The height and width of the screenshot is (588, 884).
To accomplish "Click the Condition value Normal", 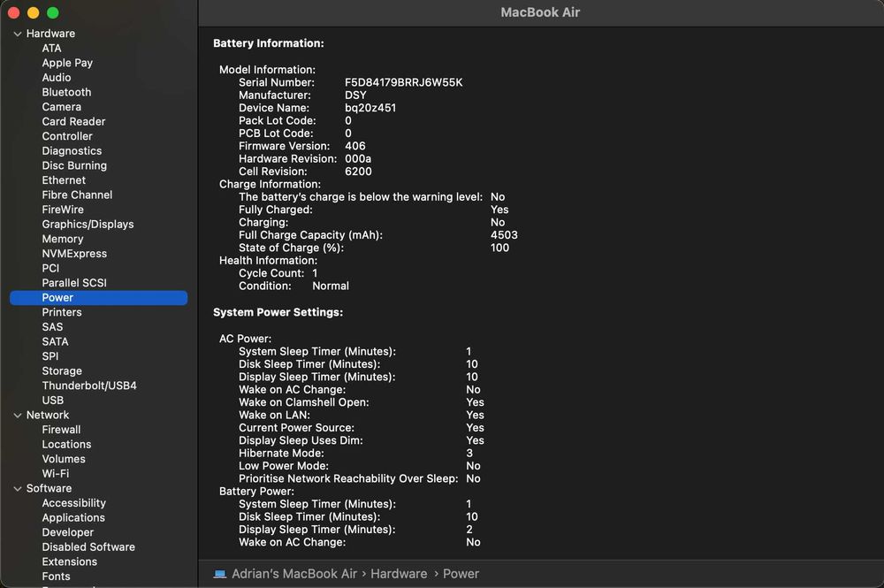I will click(x=331, y=286).
